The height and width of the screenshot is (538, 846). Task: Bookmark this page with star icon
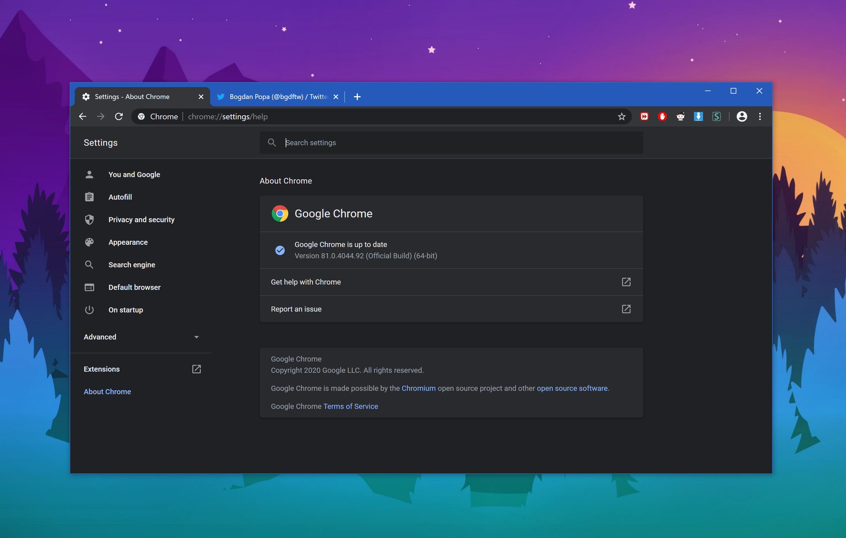622,116
